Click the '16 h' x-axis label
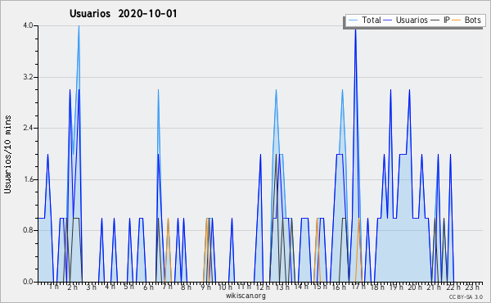491x303 pixels. tap(339, 287)
